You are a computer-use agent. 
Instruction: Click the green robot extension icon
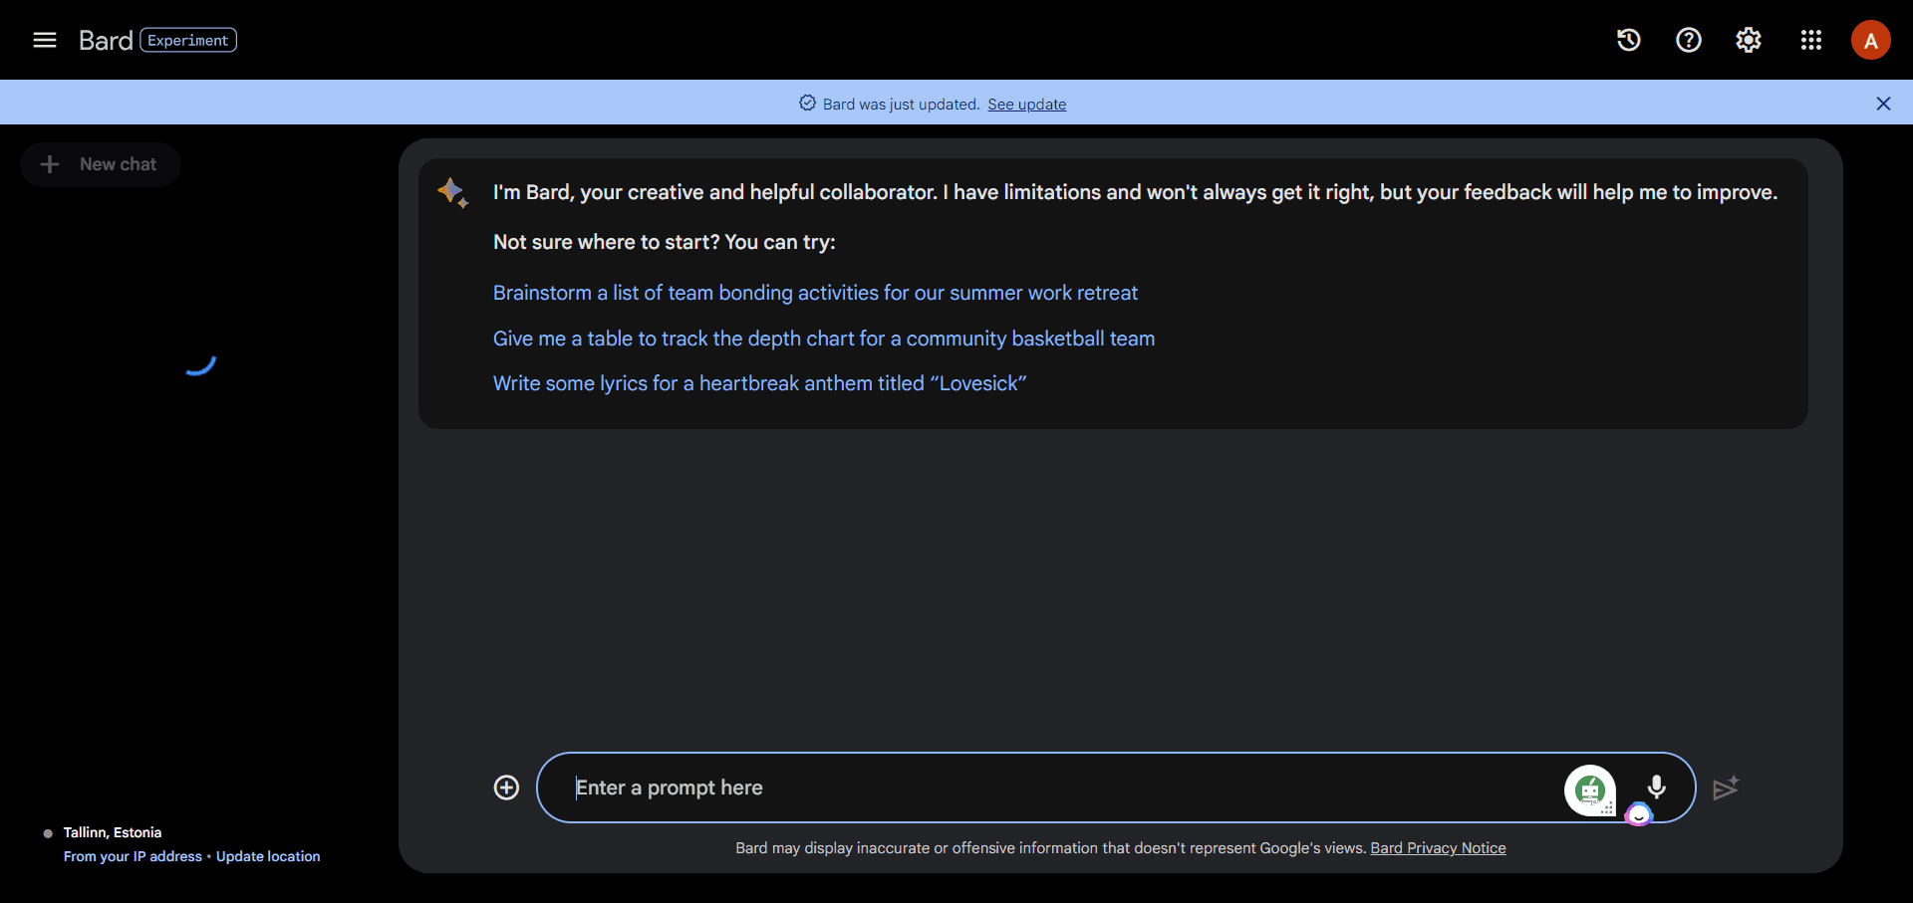[x=1590, y=790]
